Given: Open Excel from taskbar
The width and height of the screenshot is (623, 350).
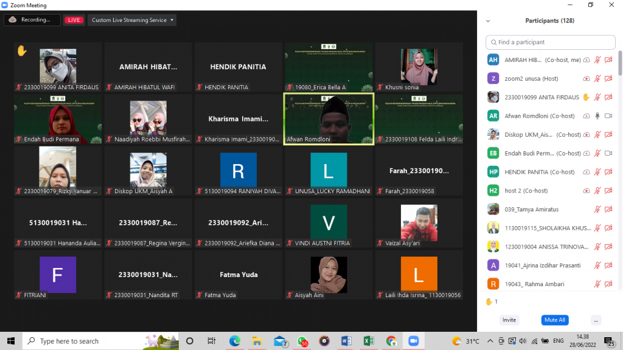Looking at the screenshot, I should pyautogui.click(x=369, y=341).
